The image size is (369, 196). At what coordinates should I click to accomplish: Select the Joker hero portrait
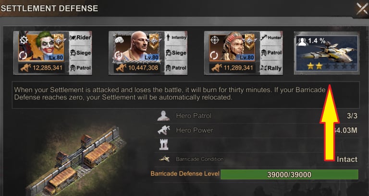[x=41, y=47]
